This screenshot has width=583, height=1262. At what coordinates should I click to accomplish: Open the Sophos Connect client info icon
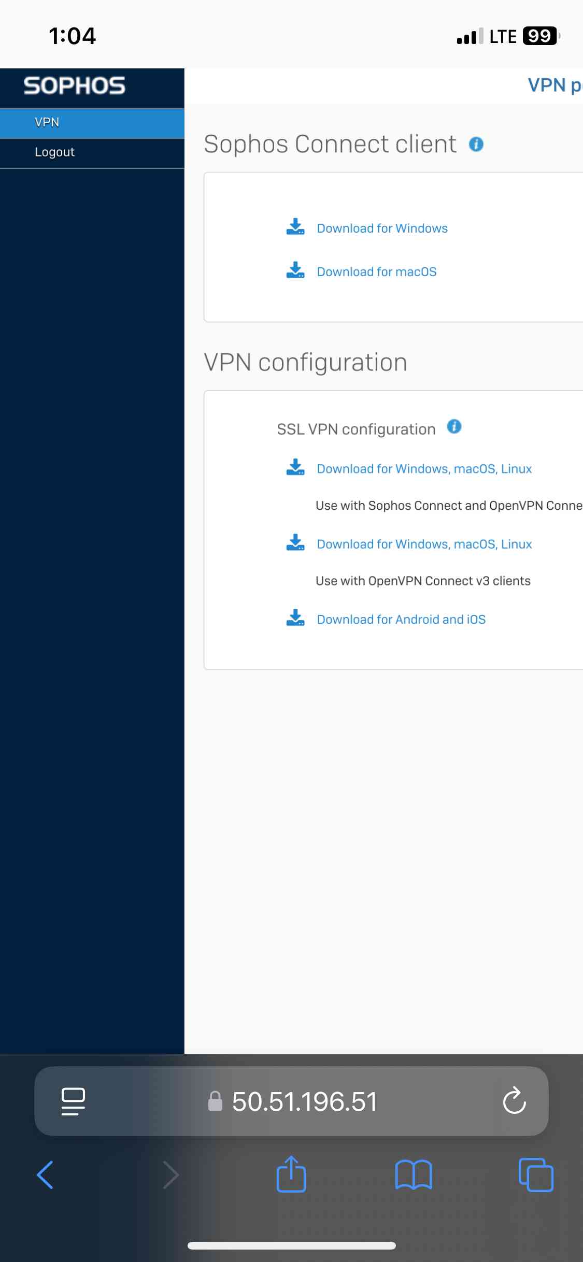pos(476,144)
